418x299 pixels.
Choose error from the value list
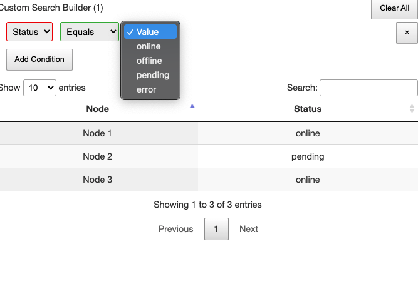tap(150, 89)
